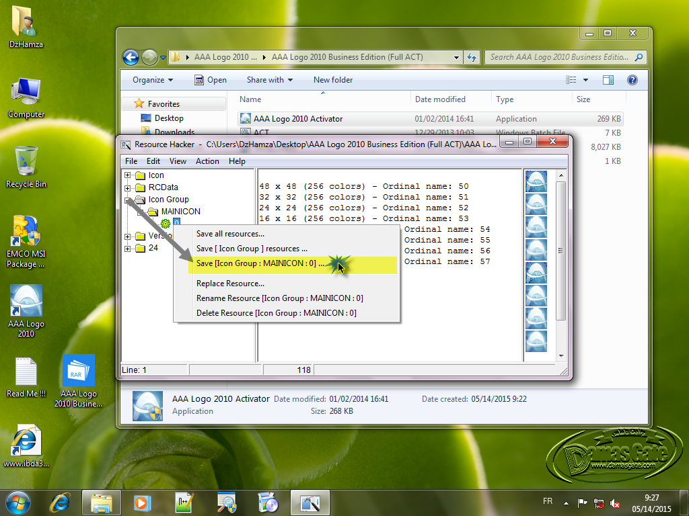Toggle the Explorer preview pane button

coord(608,80)
